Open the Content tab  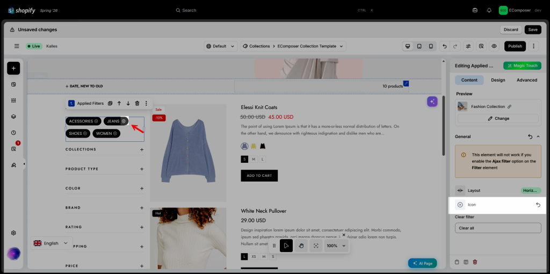tap(469, 80)
